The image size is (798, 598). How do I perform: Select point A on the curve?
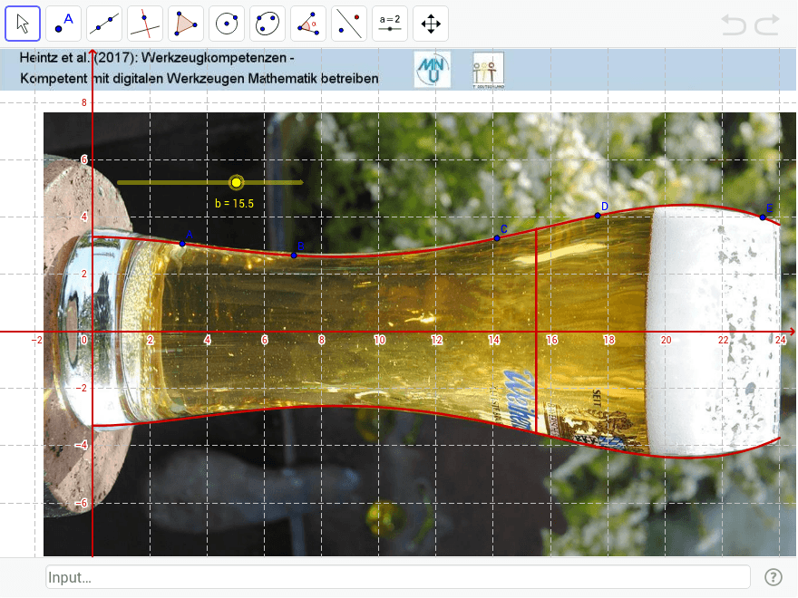[x=182, y=244]
